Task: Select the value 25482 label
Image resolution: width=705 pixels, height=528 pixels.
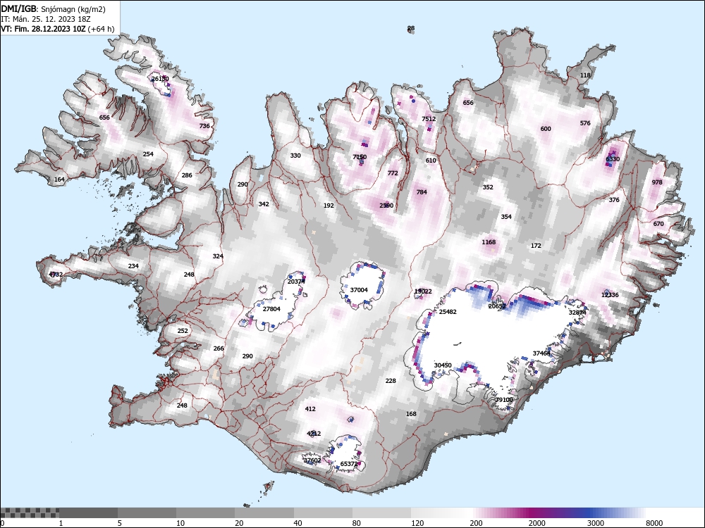Action: tap(448, 312)
